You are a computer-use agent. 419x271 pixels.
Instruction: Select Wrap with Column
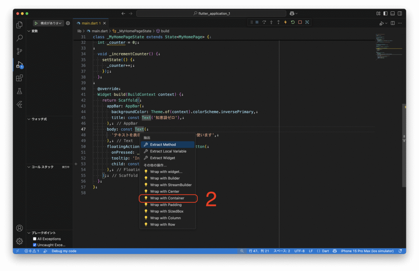(x=167, y=218)
